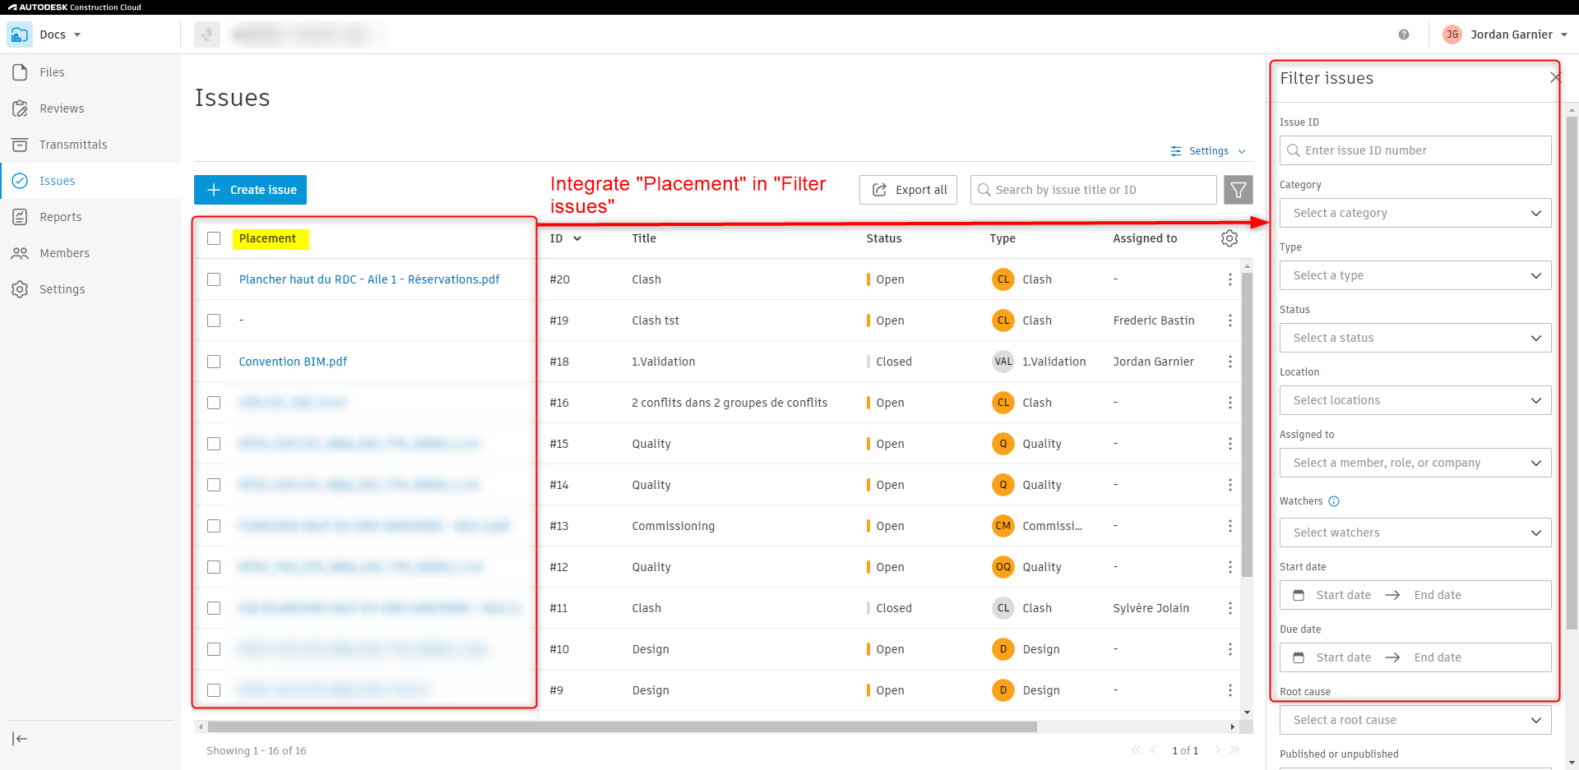Open the Assigned to member dropdown

1415,463
